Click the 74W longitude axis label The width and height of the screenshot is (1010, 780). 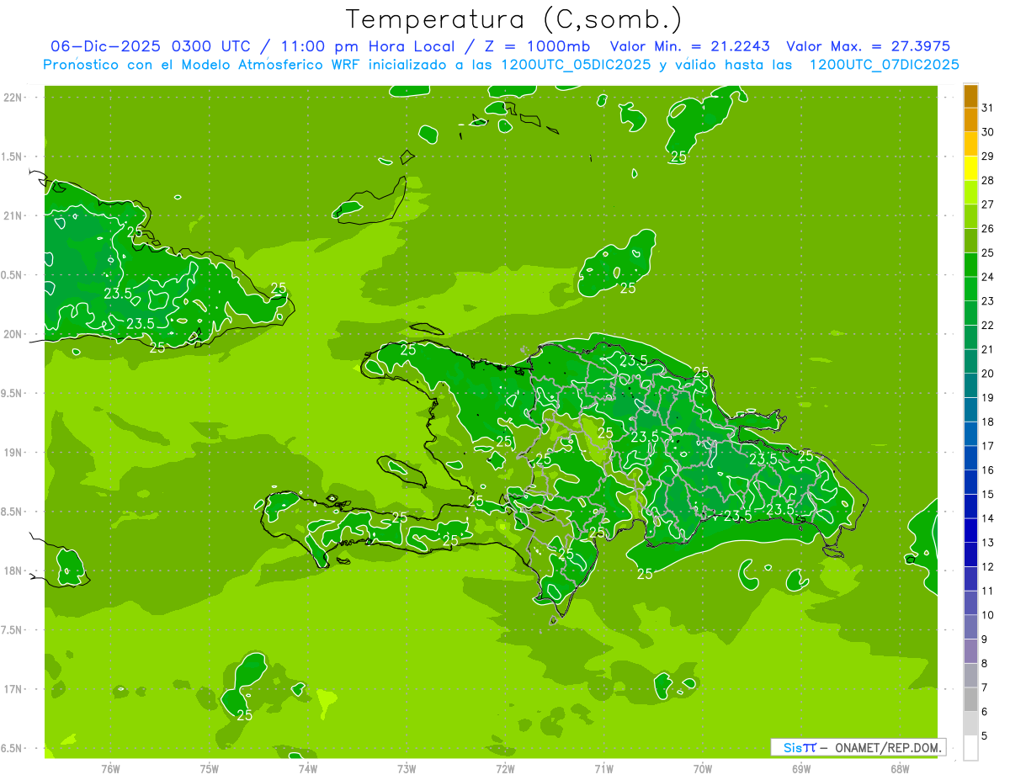click(307, 769)
